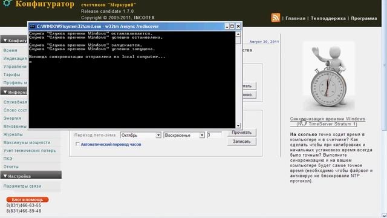Click the orange RSS feed icon
387x218 pixels.
click(x=276, y=18)
